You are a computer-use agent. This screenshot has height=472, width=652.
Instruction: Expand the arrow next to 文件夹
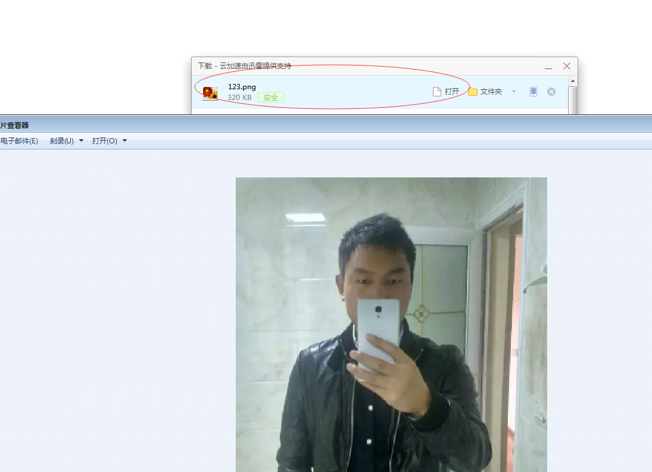514,92
